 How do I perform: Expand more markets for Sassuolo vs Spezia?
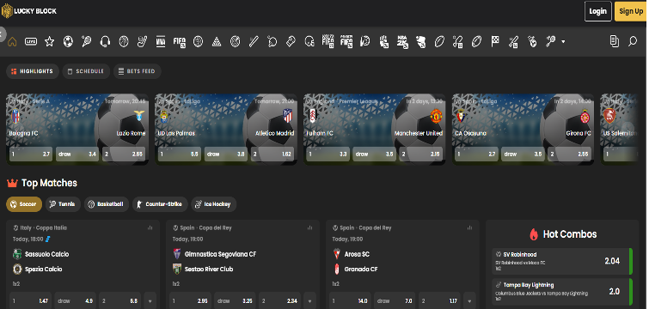150,301
